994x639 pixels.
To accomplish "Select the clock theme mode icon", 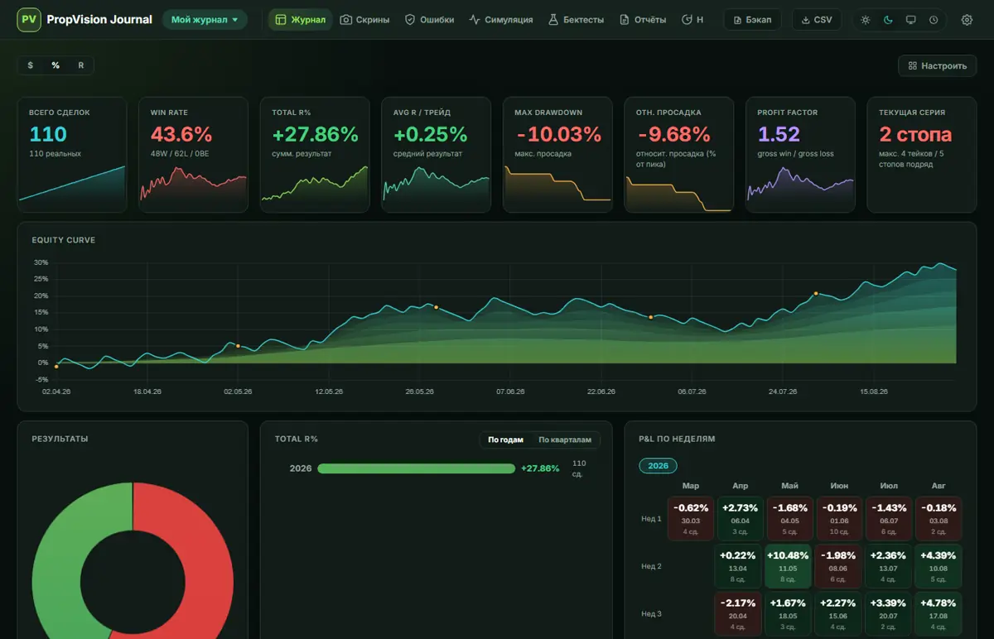I will [934, 20].
